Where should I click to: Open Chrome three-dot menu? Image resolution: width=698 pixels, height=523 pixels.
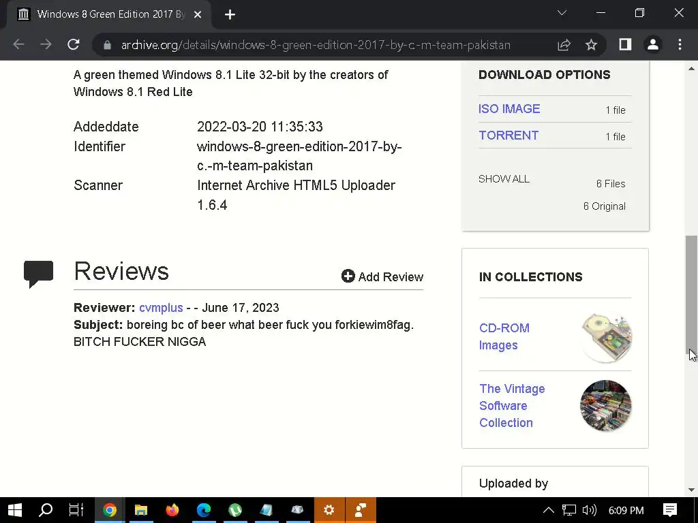pyautogui.click(x=680, y=44)
